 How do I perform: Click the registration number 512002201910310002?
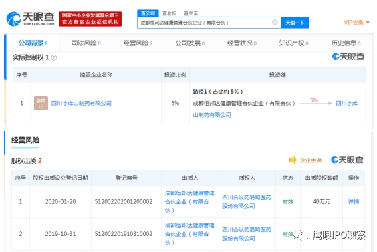(124, 234)
